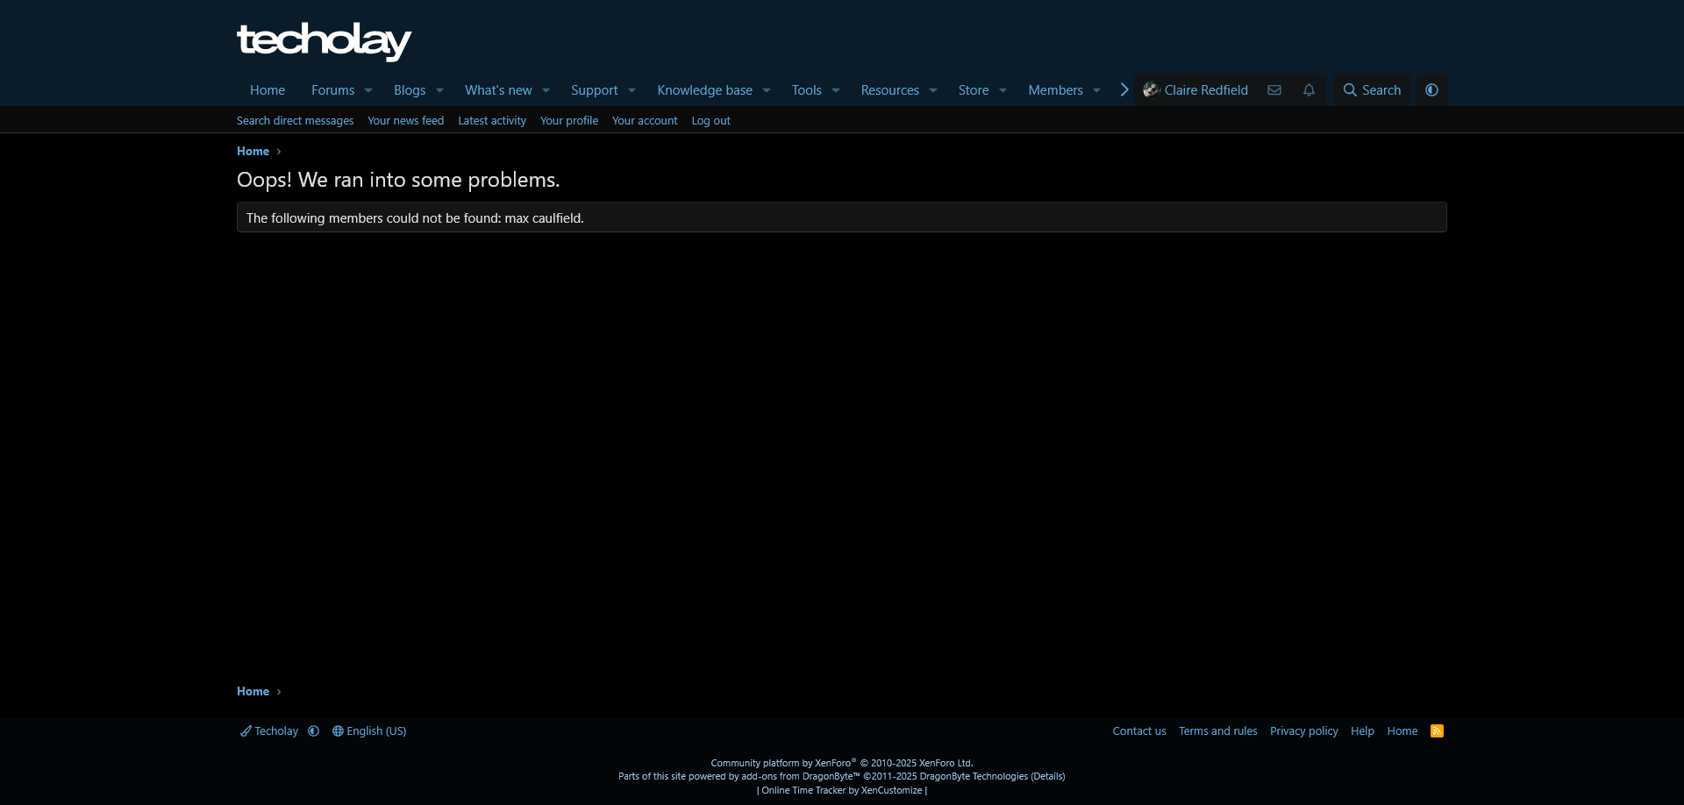1684x805 pixels.
Task: Open Your profile link
Action: [x=569, y=121]
